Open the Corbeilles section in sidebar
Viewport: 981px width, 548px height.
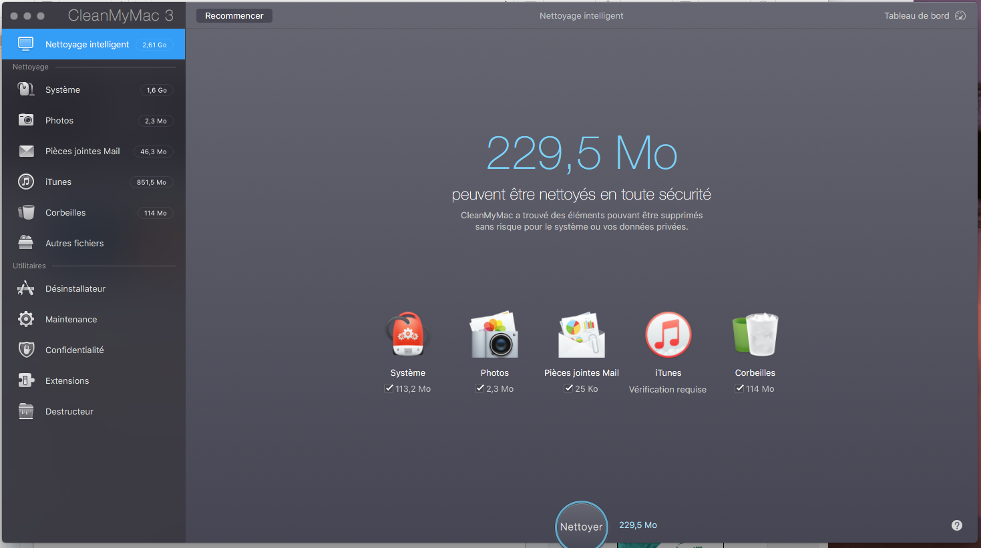(93, 212)
